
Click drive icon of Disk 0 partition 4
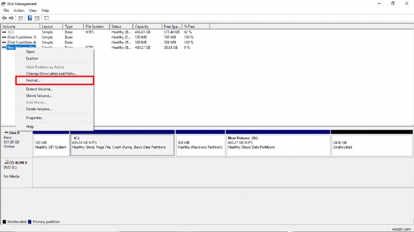click(x=4, y=42)
